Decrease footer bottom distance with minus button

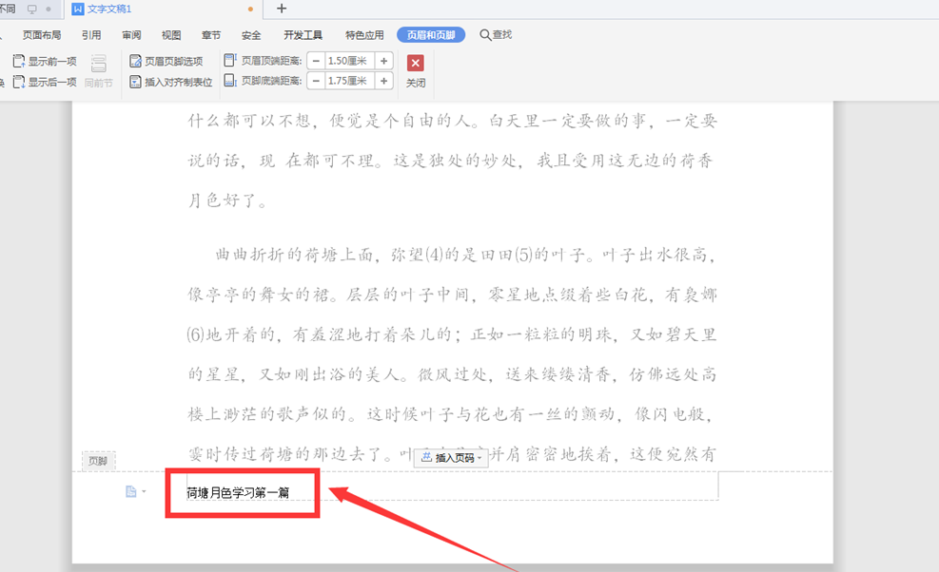[316, 80]
